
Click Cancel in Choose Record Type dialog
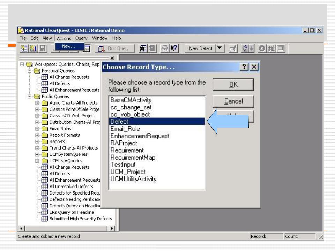click(x=233, y=101)
